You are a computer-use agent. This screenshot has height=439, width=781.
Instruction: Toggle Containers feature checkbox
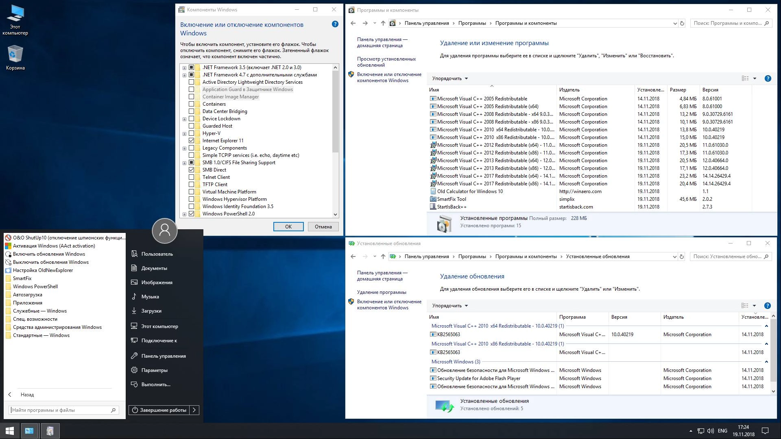191,104
